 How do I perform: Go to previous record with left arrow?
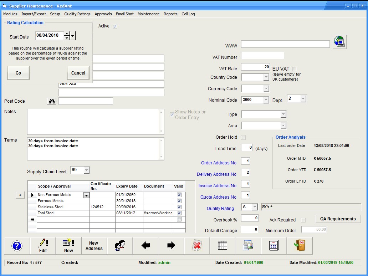[145, 246]
